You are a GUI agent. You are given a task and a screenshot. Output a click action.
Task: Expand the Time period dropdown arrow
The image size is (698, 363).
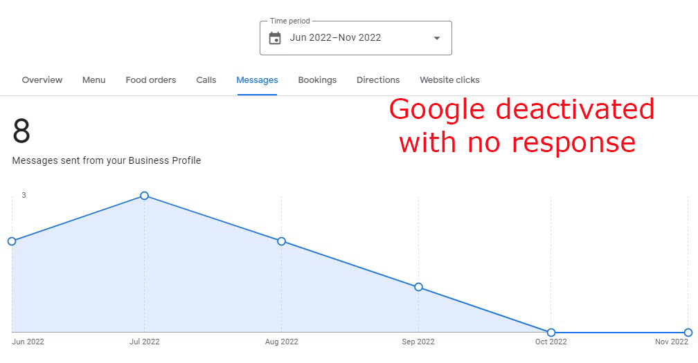point(437,38)
